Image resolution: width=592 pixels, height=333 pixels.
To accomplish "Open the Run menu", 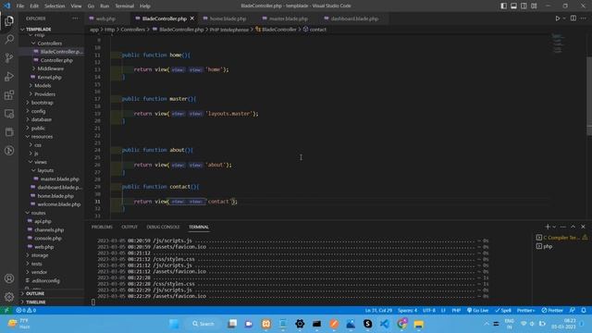I will click(x=105, y=6).
